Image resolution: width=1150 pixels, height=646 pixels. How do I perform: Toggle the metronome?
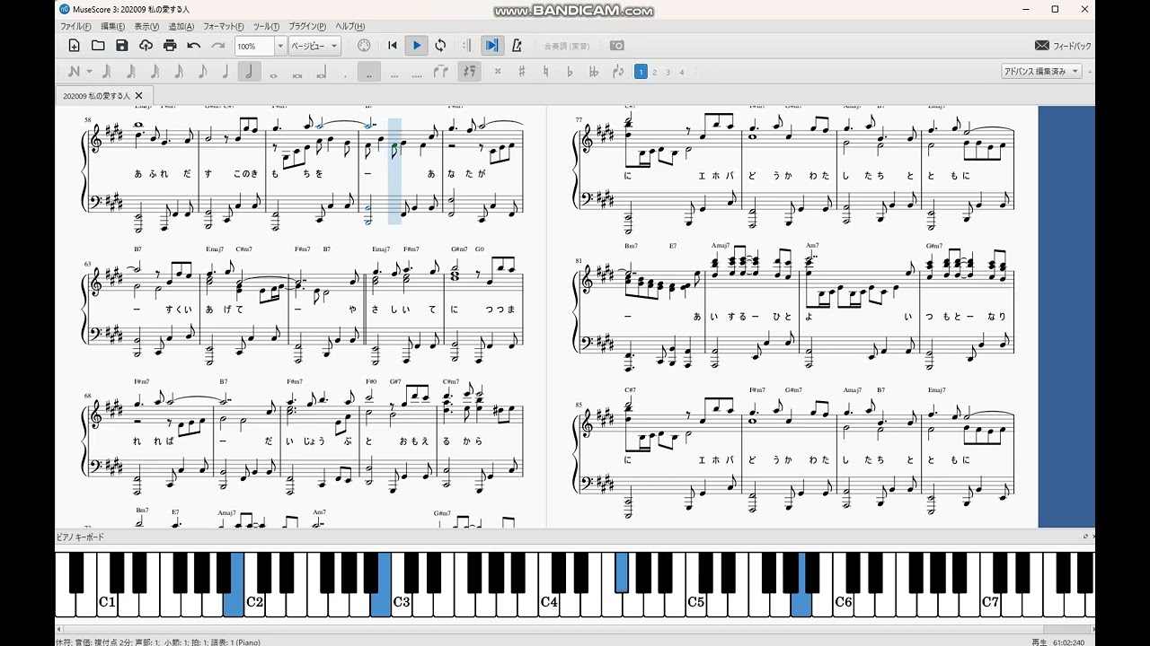pos(517,46)
